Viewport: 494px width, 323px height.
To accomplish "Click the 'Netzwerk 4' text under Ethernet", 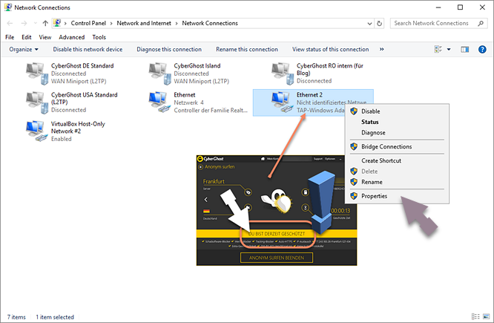I will 188,102.
